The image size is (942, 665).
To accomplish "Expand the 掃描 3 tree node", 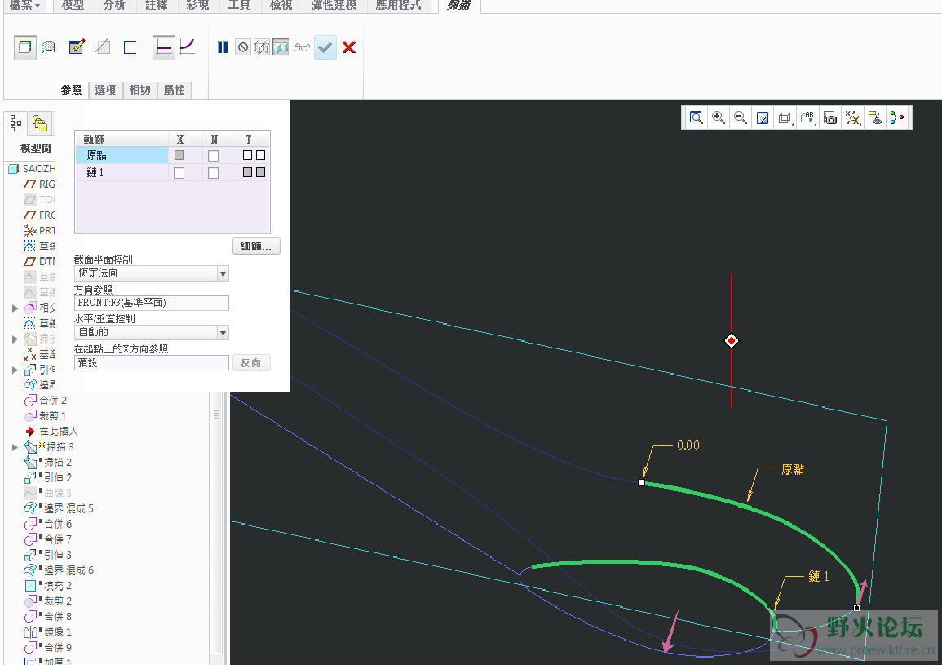I will click(15, 447).
